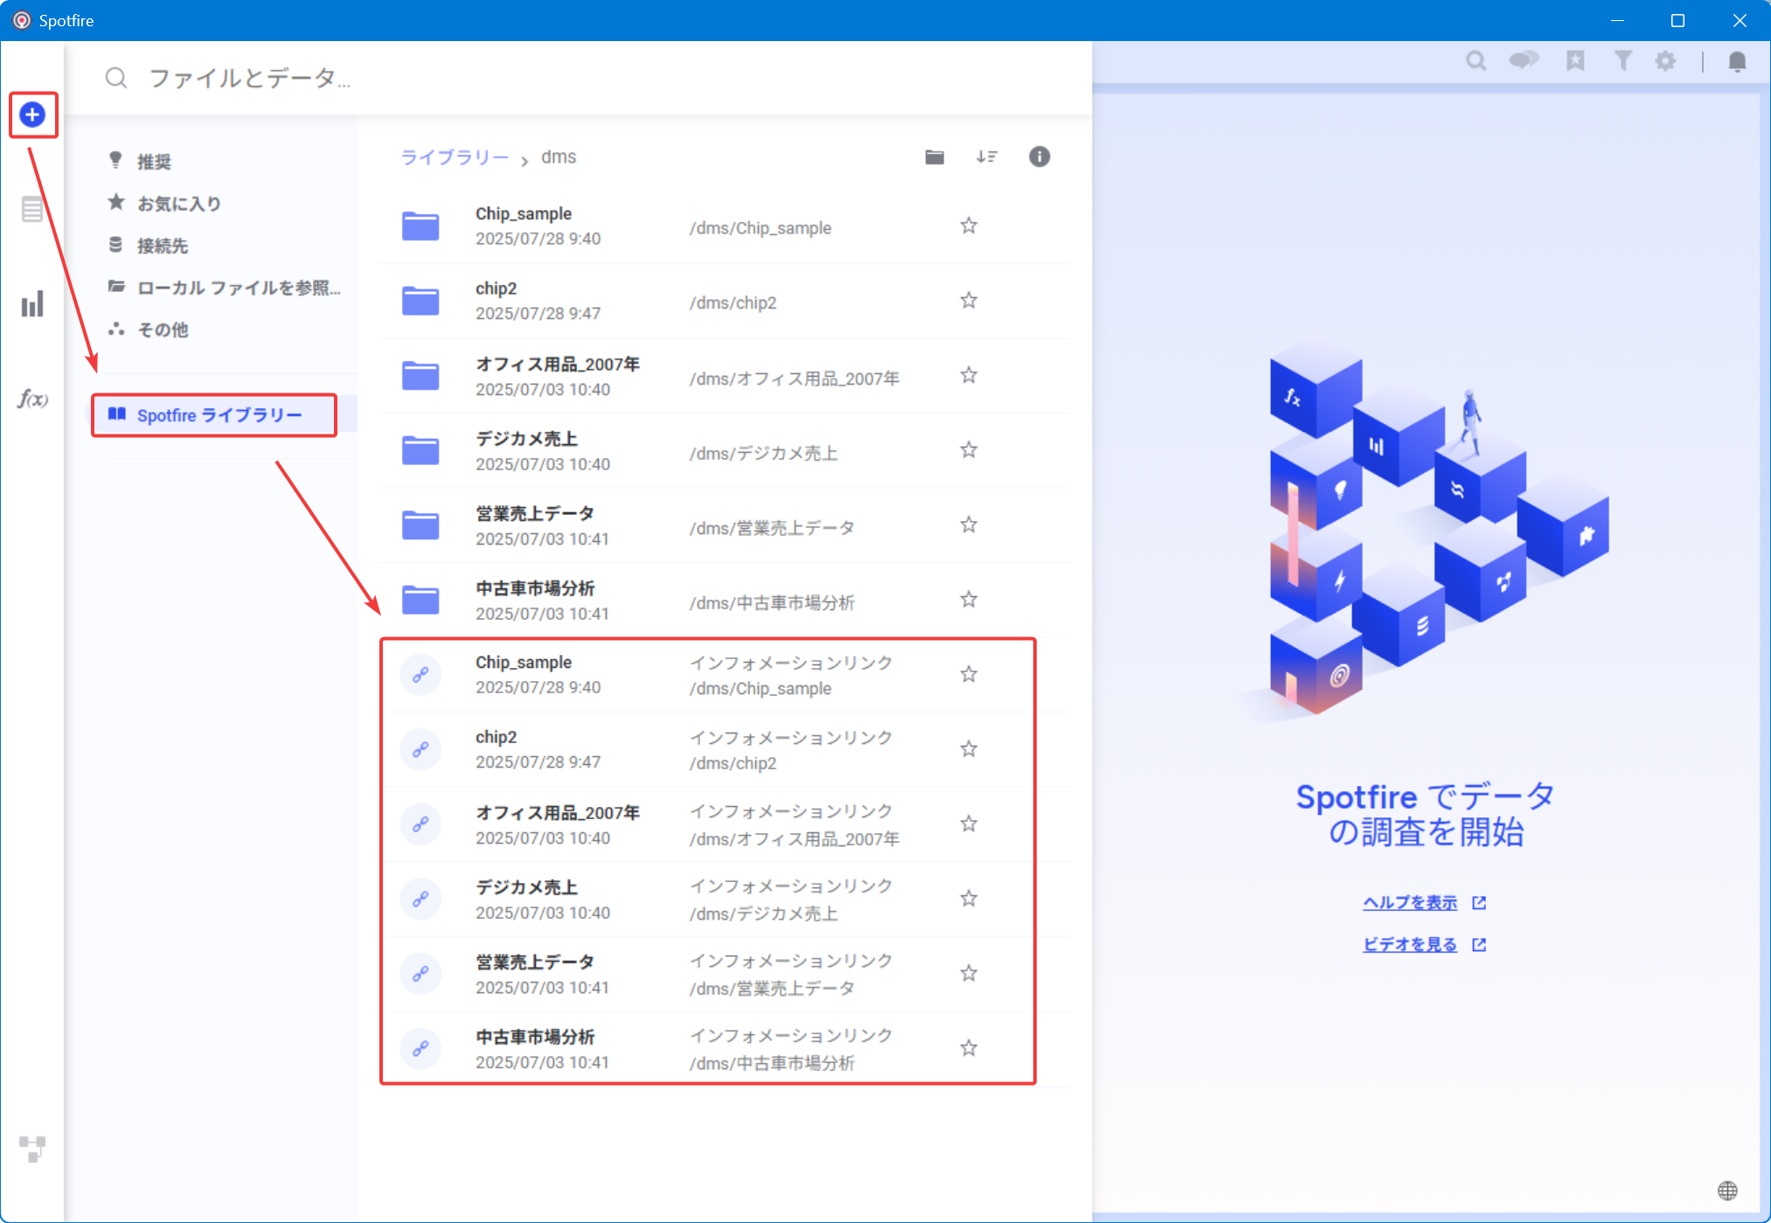
Task: Click the globe language icon bottom right
Action: click(x=1727, y=1191)
